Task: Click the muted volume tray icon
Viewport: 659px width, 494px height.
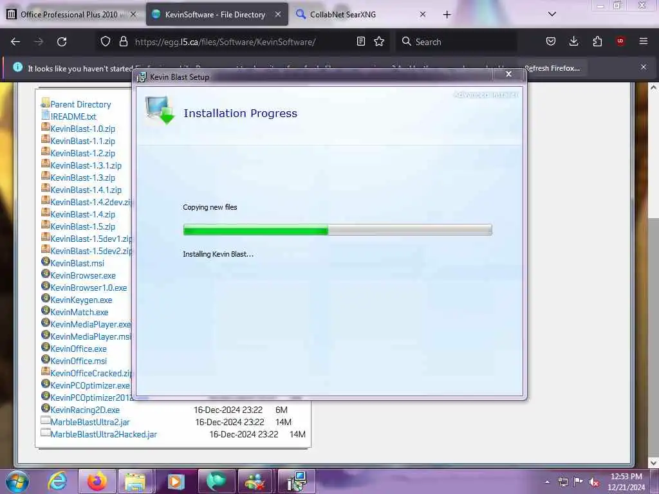Action: pyautogui.click(x=594, y=482)
